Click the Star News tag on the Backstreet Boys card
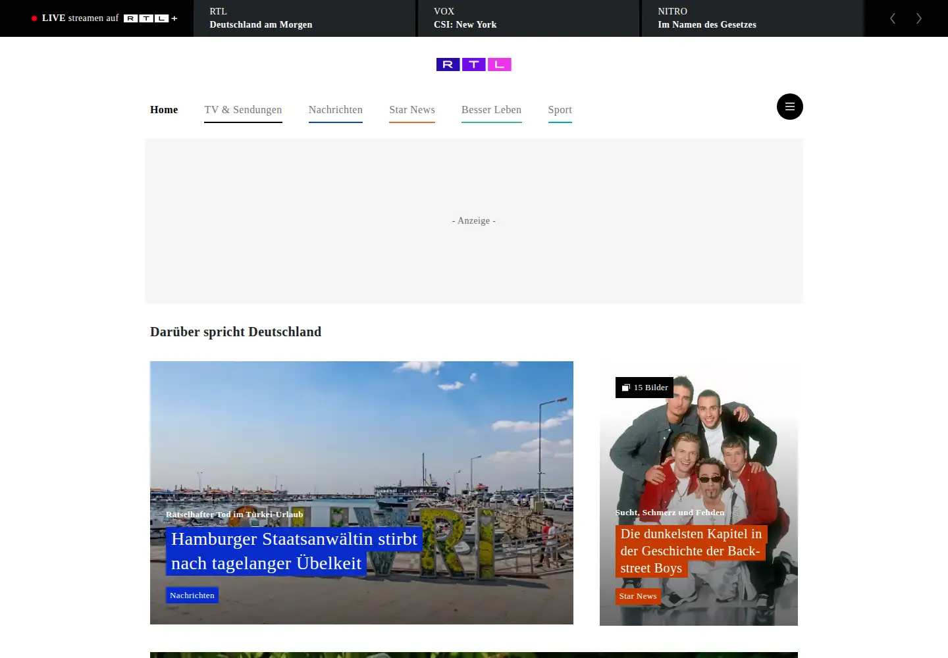Screen dimensions: 948x658 point(638,596)
